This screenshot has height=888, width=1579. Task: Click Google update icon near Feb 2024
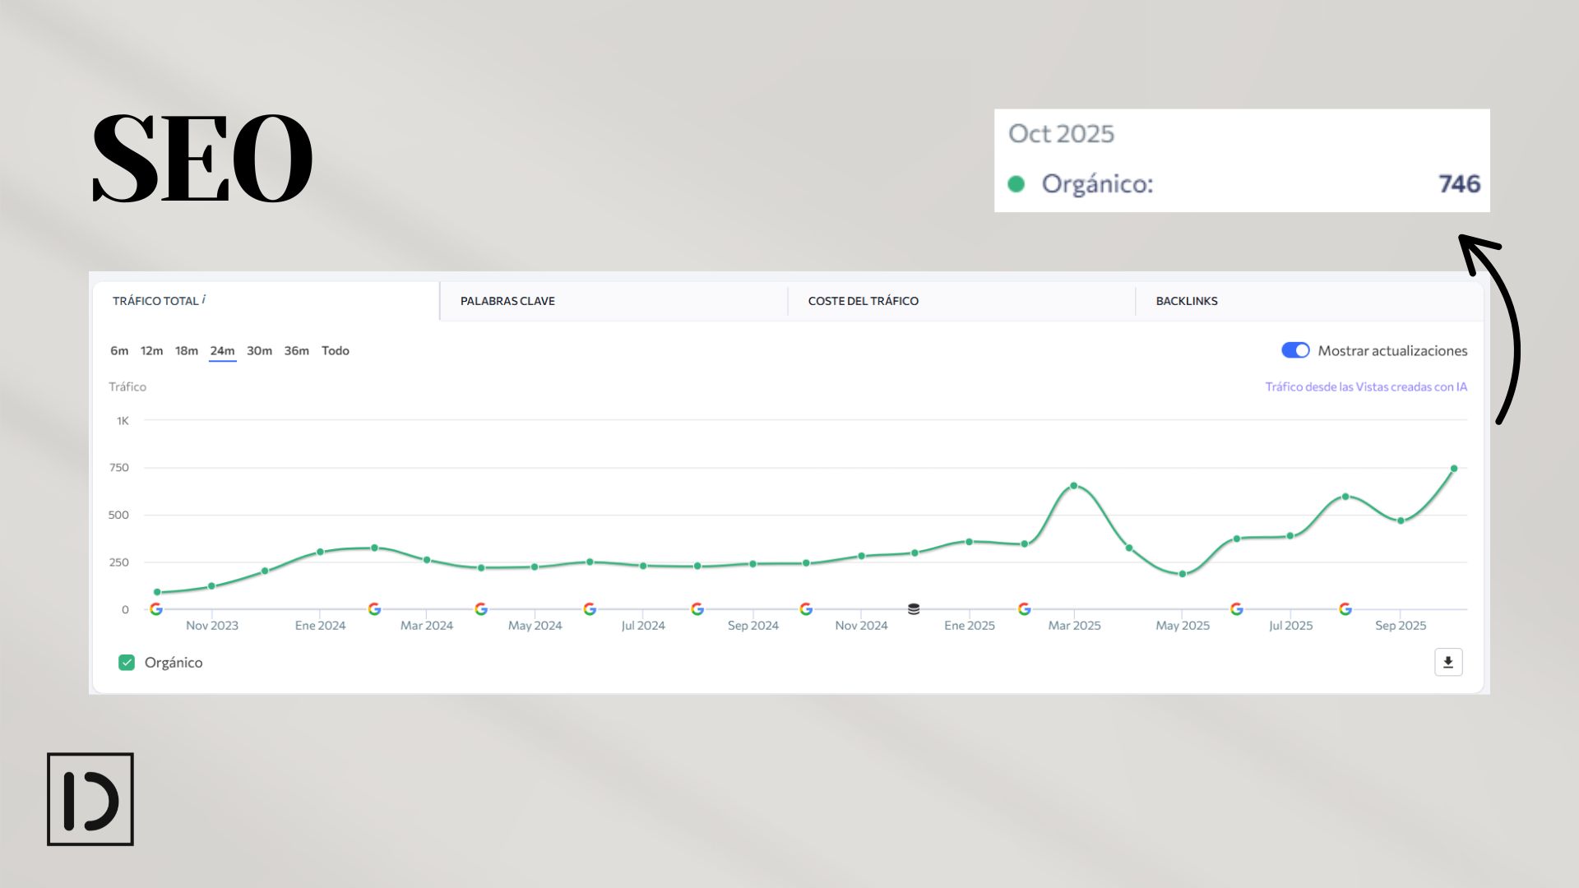374,609
